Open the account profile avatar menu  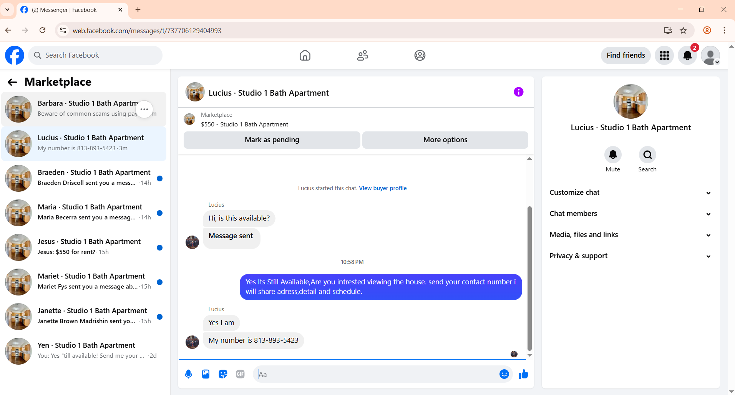point(710,55)
